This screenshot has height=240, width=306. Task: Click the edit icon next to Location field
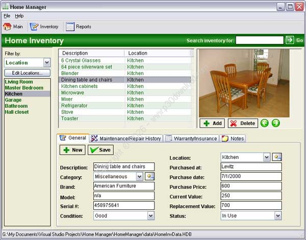tap(277, 157)
